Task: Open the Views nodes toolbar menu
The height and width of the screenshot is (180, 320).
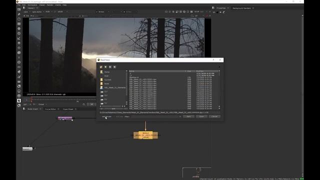Action: (x=19, y=67)
